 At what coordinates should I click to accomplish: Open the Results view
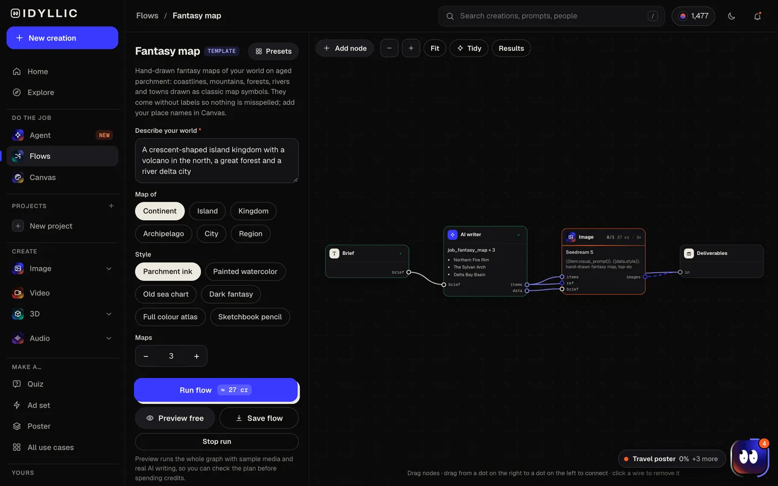tap(511, 48)
